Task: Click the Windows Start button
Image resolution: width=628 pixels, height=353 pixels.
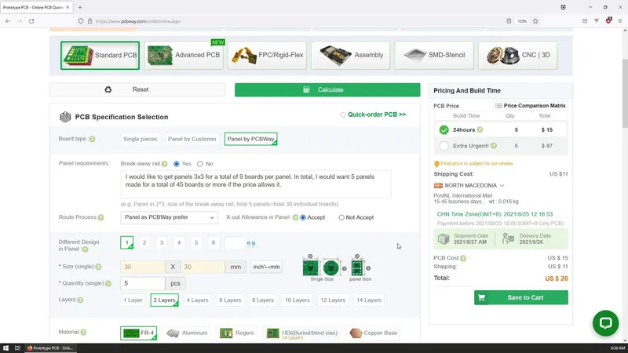Action: (6, 348)
